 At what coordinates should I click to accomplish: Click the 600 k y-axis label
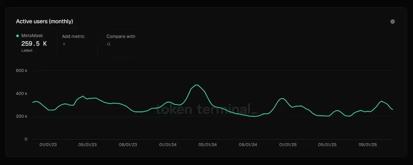point(22,70)
